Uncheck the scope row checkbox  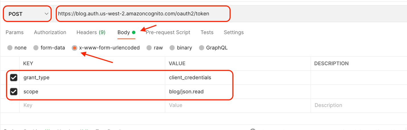point(14,91)
